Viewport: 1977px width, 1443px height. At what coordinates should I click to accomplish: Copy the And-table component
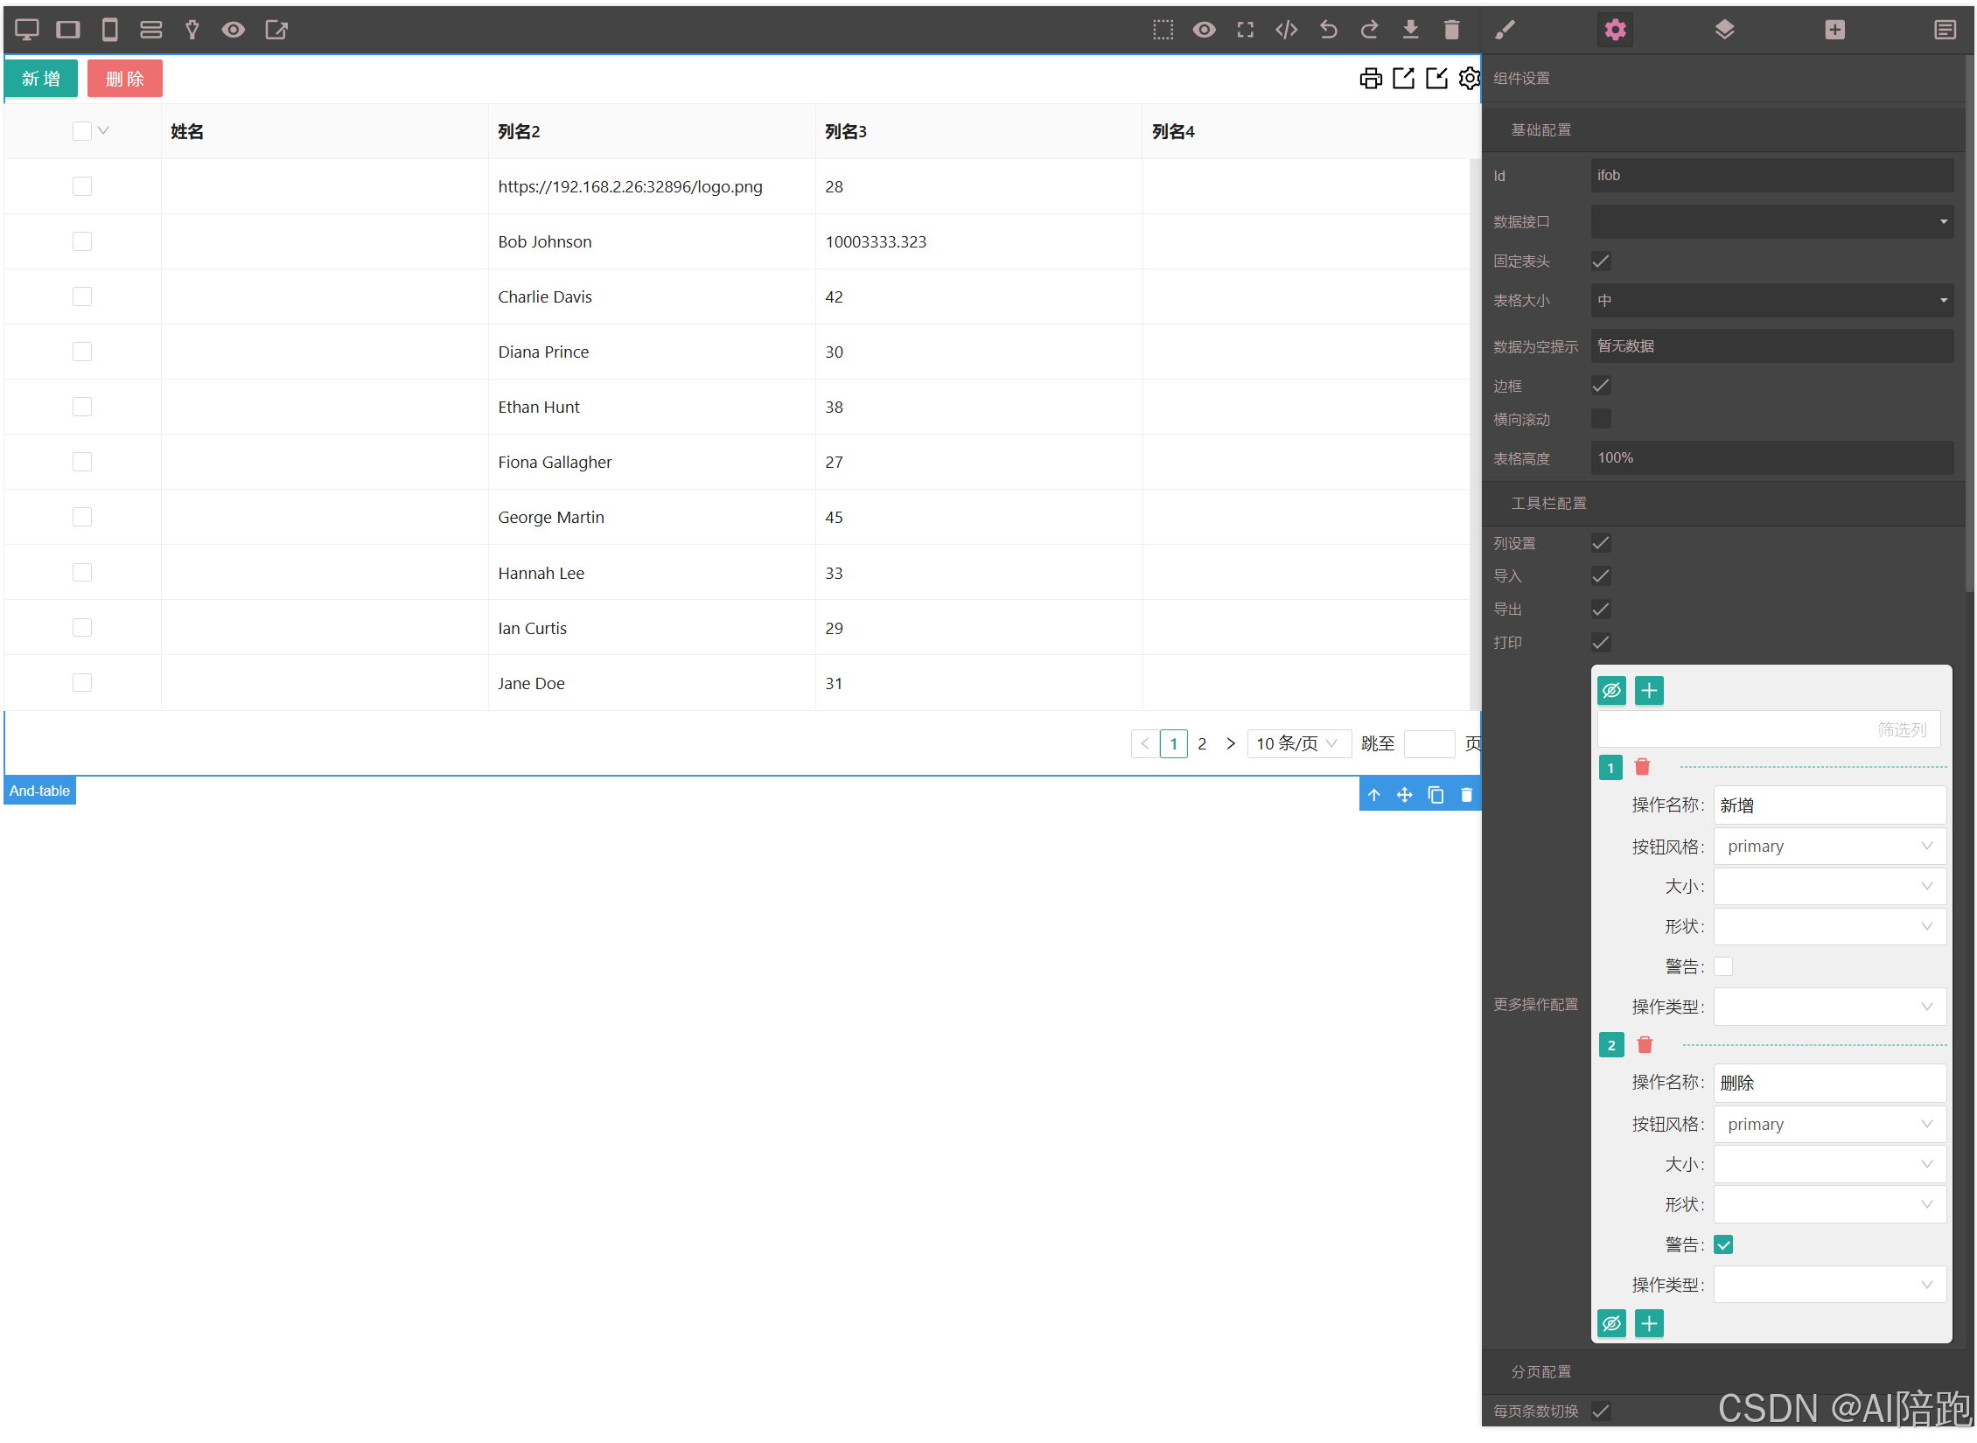pos(1436,794)
